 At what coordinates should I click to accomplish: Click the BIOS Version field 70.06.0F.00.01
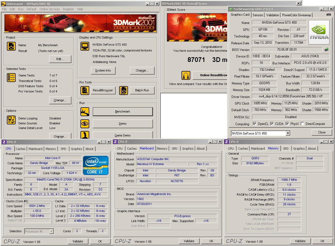coord(287,50)
